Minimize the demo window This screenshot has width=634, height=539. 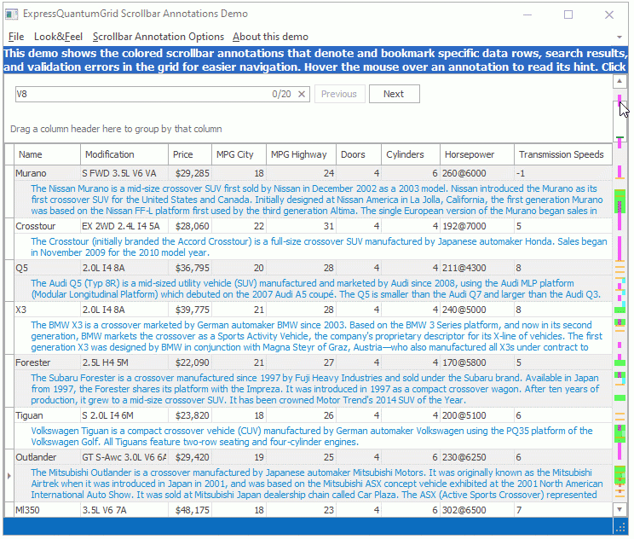tap(527, 14)
